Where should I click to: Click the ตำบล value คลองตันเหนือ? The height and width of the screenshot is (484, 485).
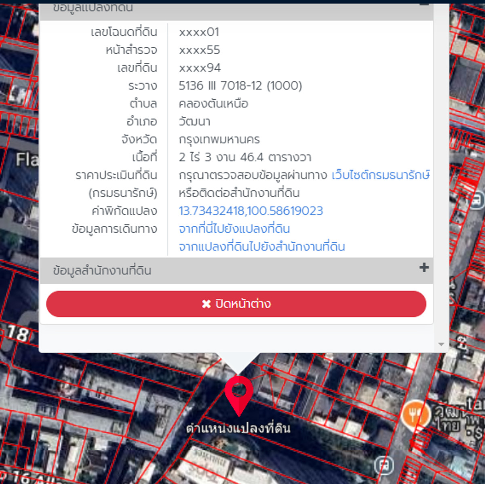213,103
